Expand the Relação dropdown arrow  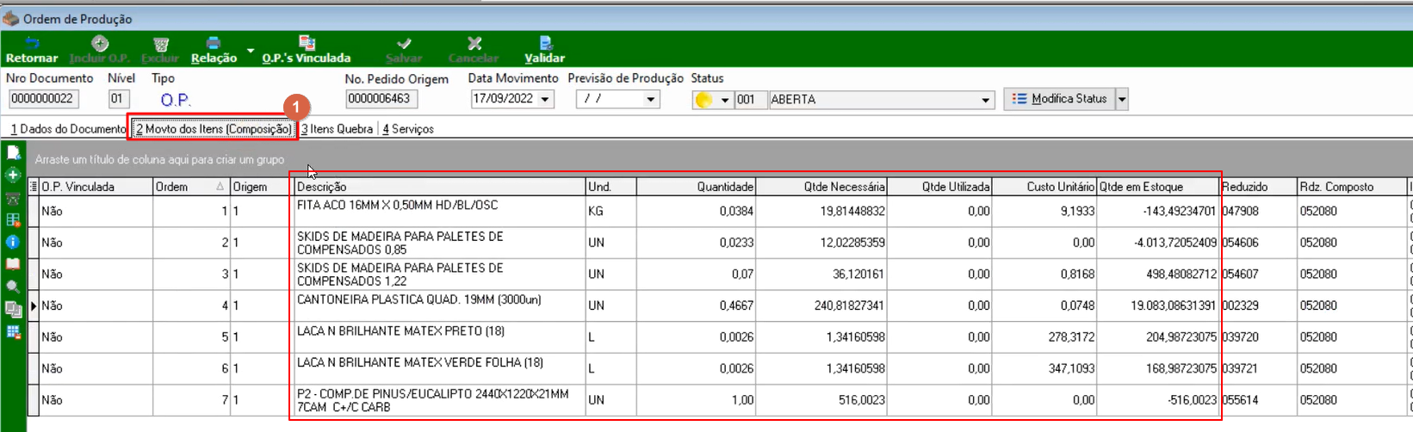coord(251,51)
